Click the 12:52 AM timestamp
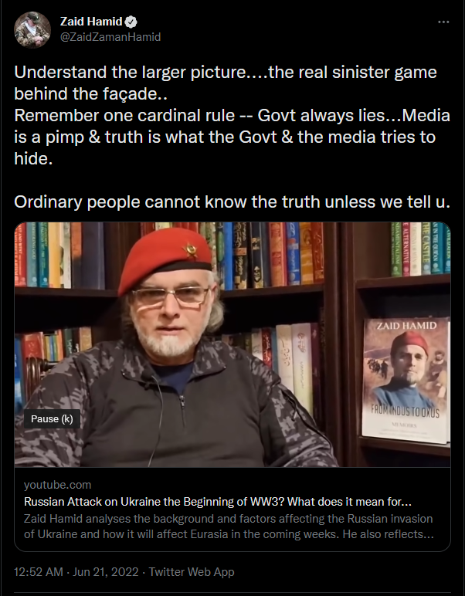Image resolution: width=465 pixels, height=596 pixels. click(39, 571)
